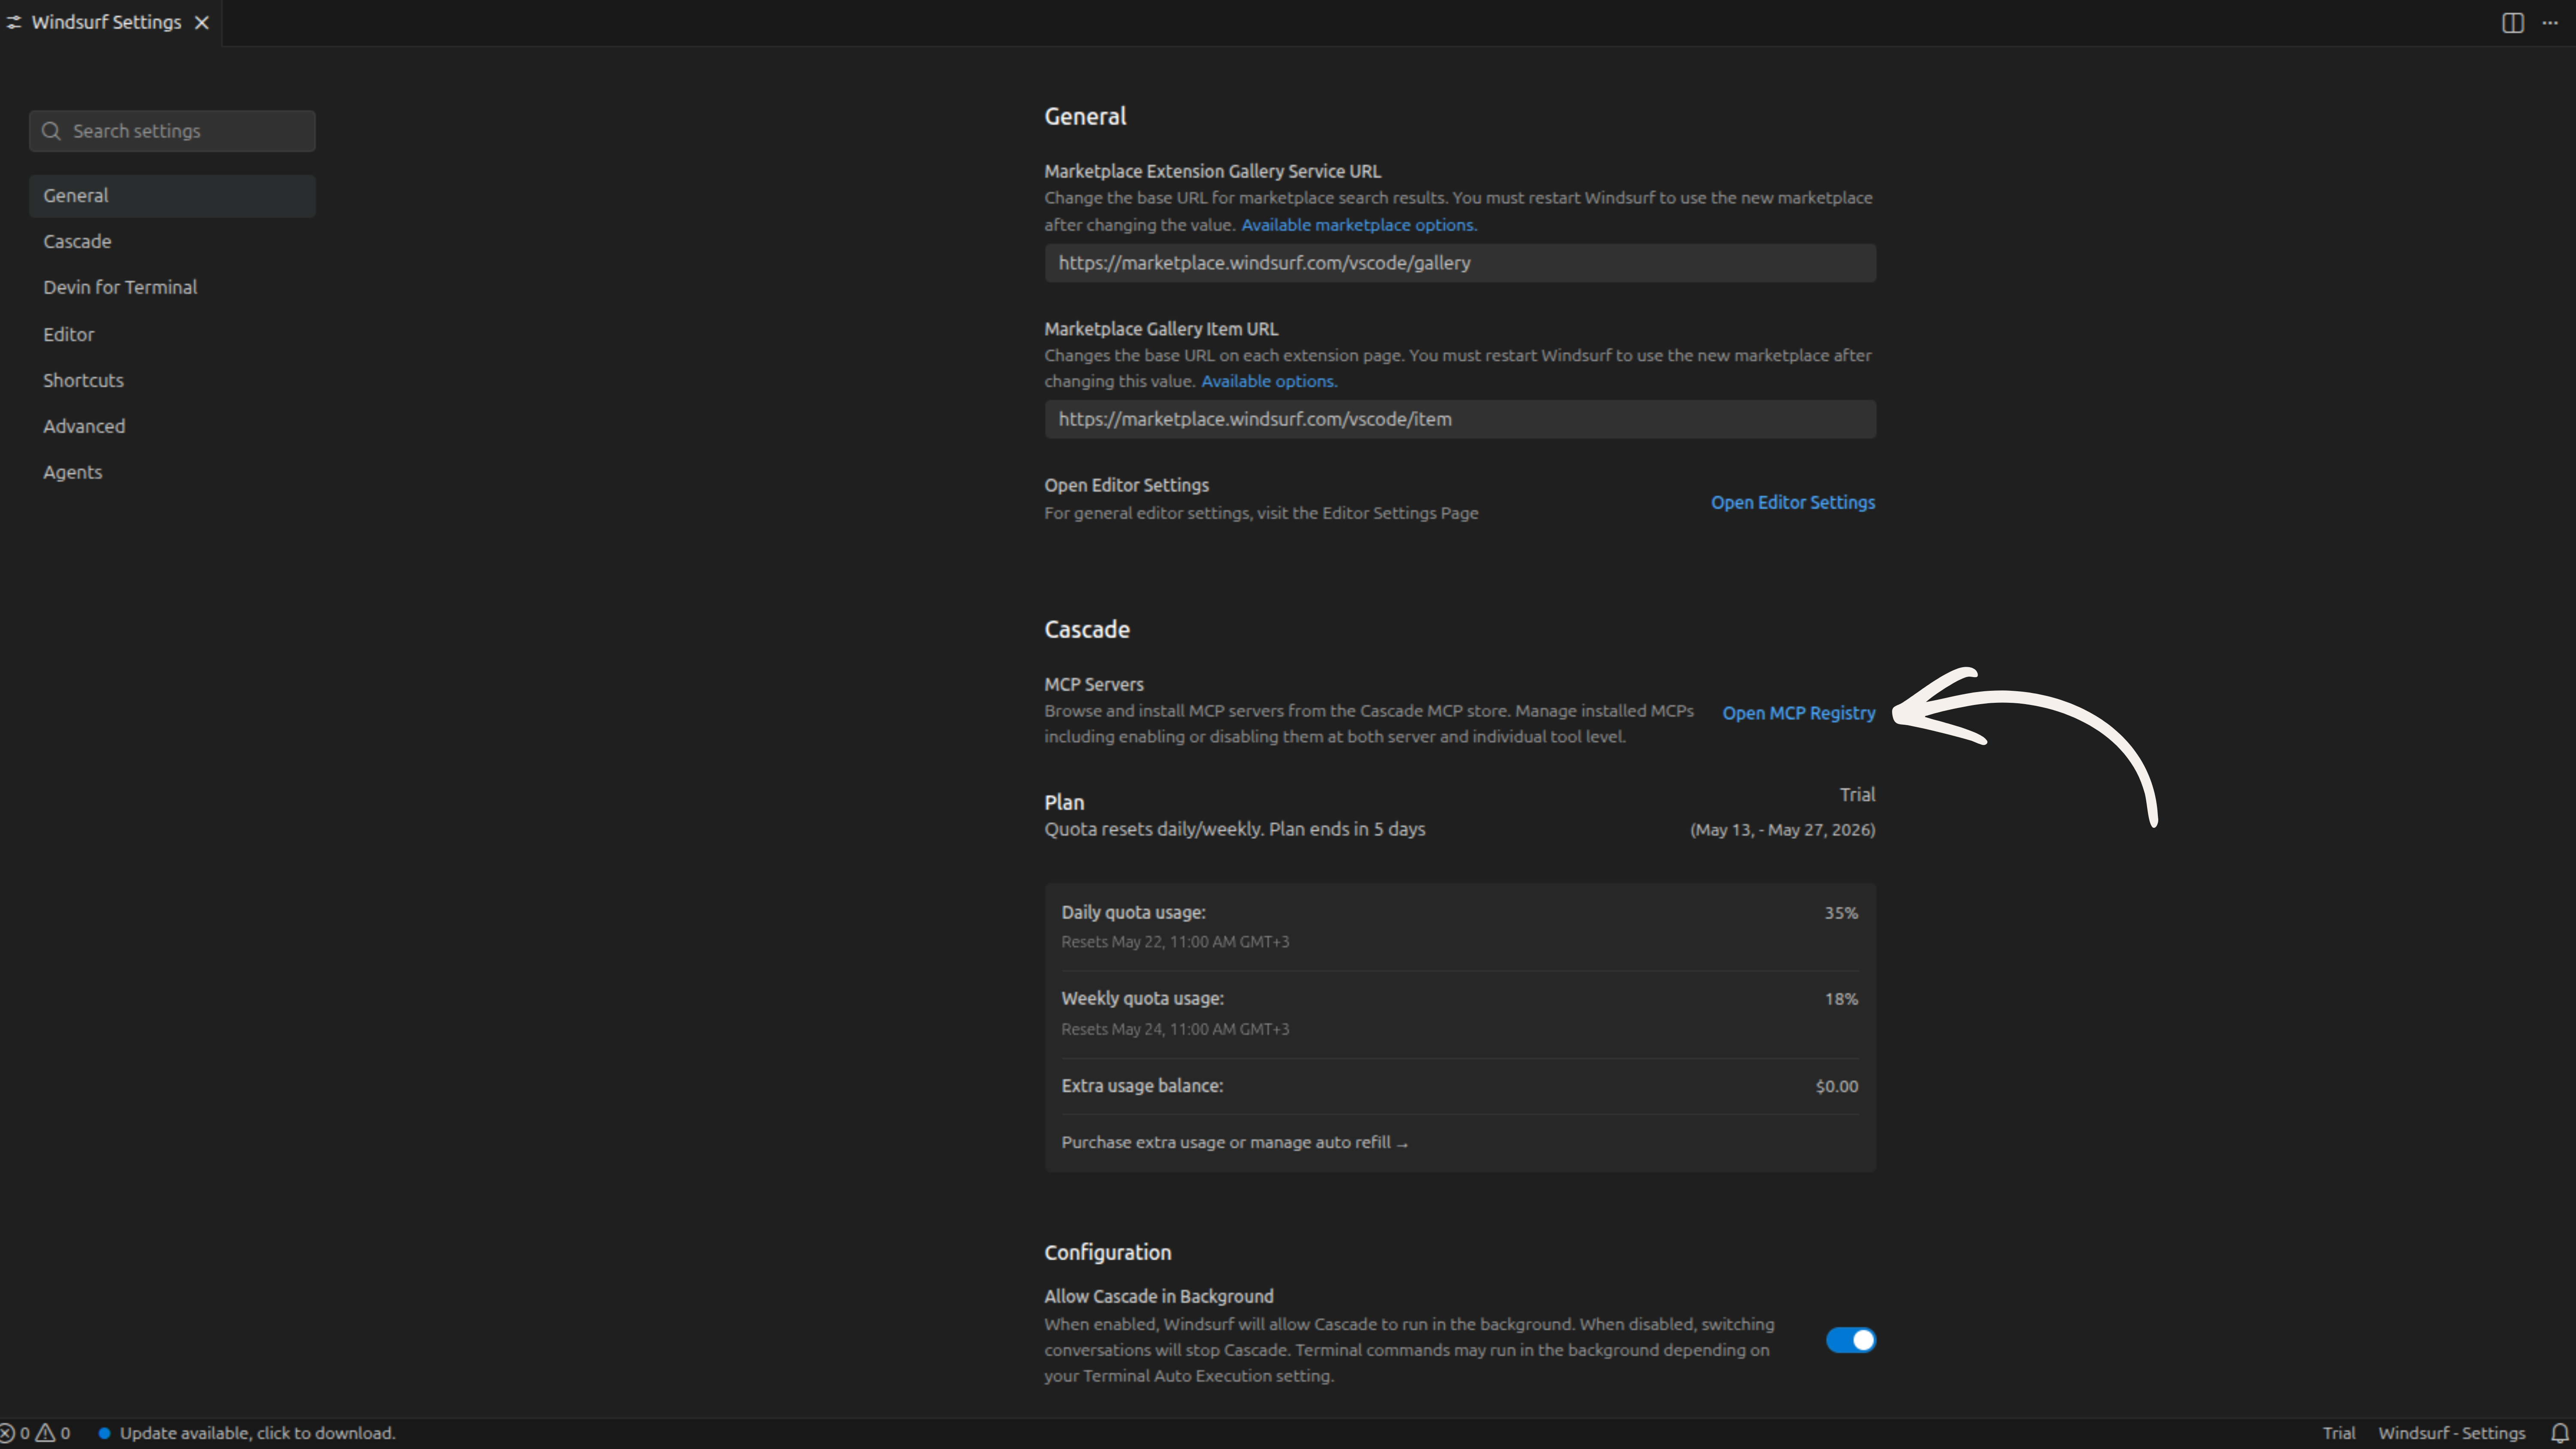The width and height of the screenshot is (2576, 1449).
Task: Click the plan date range May 13 - May 27, 2026
Action: 1783,830
